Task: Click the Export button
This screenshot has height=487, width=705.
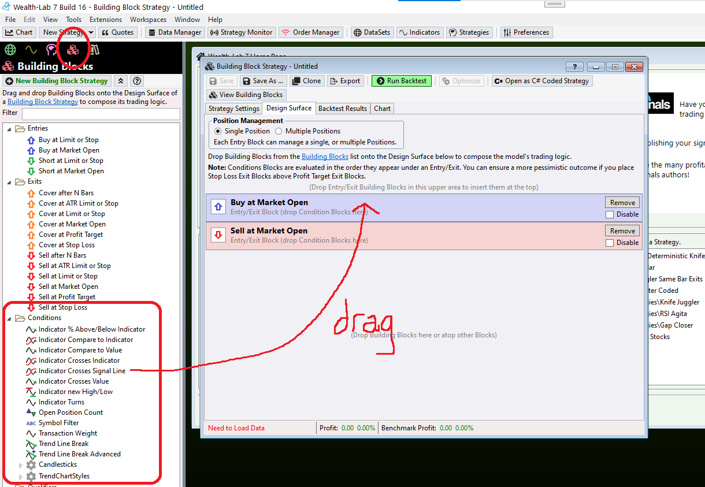Action: pyautogui.click(x=346, y=81)
